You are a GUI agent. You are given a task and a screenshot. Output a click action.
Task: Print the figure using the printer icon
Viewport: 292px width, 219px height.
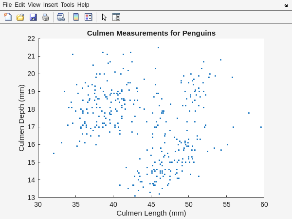pos(46,17)
